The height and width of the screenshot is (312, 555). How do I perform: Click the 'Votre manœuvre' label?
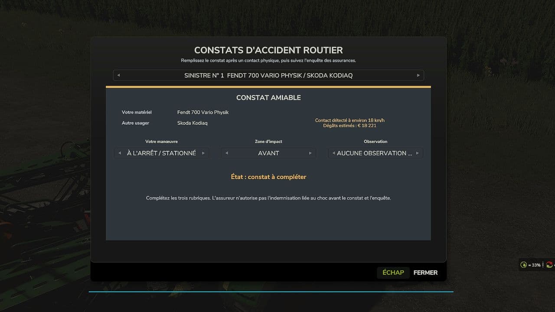tap(161, 142)
